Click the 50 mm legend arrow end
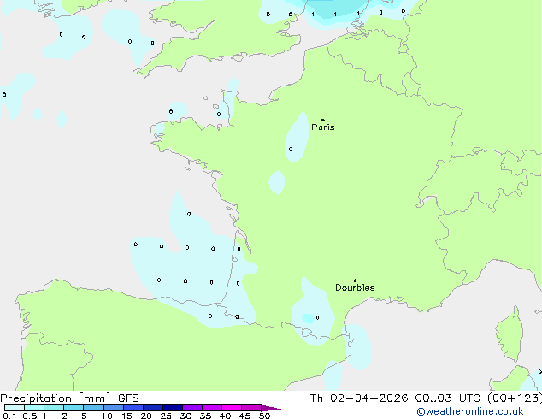Viewport: 542px width, 419px height. tap(271, 408)
